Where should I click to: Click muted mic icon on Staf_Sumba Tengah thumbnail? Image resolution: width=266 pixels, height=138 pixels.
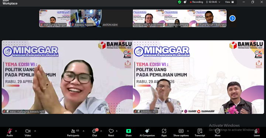point(41,25)
